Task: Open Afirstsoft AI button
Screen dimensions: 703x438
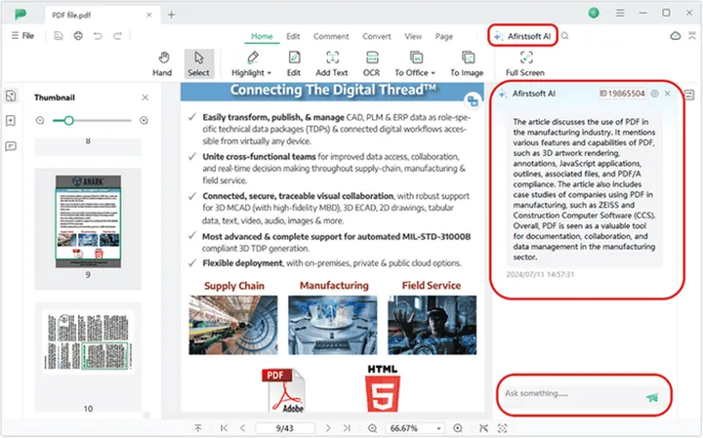Action: pos(522,35)
